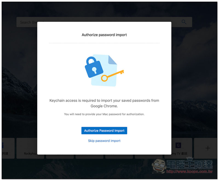219x181 pixels.
Task: Focus the dimmed Search the web field
Action: [x=27, y=22]
